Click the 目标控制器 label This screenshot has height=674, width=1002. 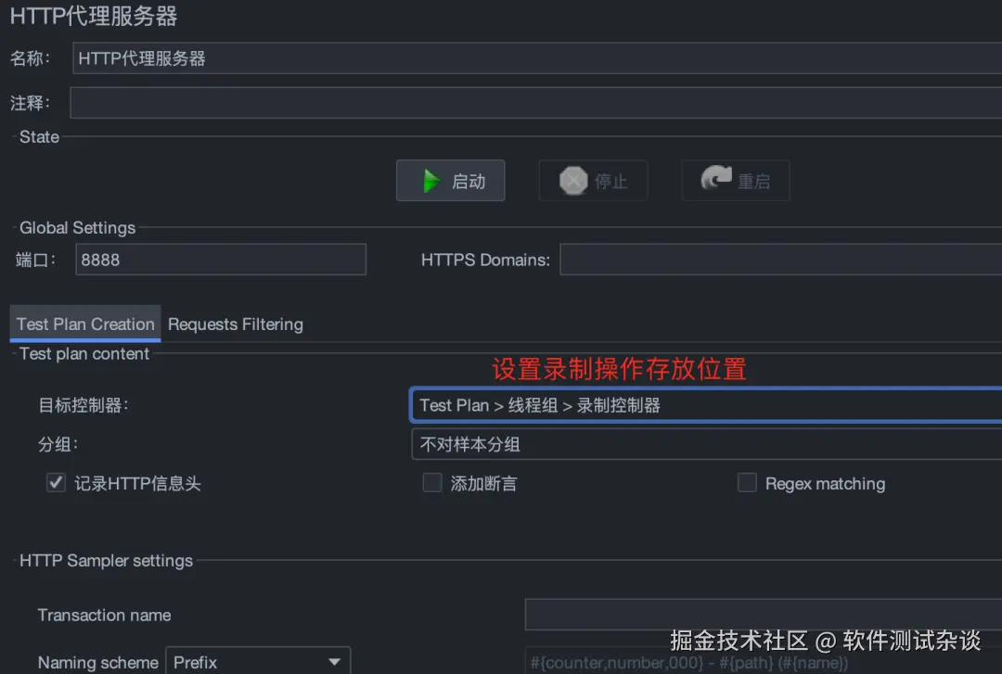click(x=83, y=405)
